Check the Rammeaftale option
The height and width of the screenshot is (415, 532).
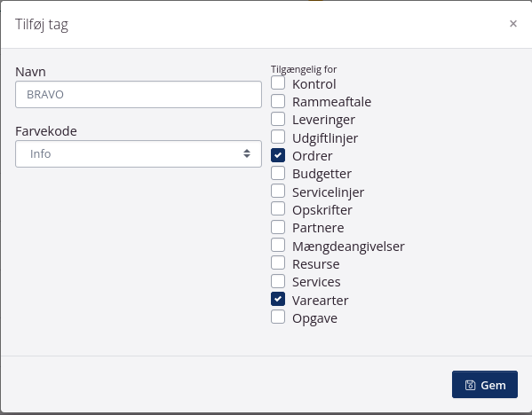(278, 101)
